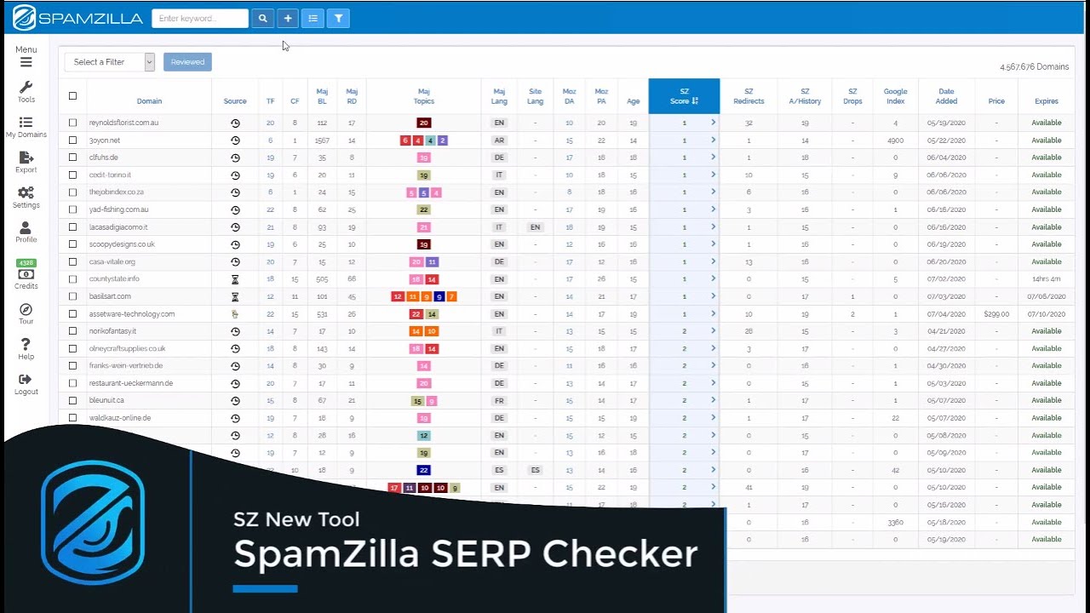Image resolution: width=1090 pixels, height=613 pixels.
Task: Click source history icon for casa-vitale.org
Action: tap(235, 262)
